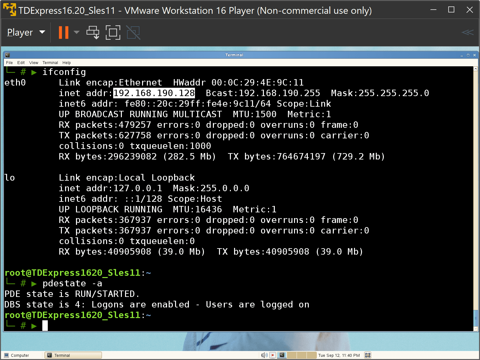This screenshot has width=480, height=360.
Task: Click the 'ifconfig' command text
Action: click(x=64, y=72)
